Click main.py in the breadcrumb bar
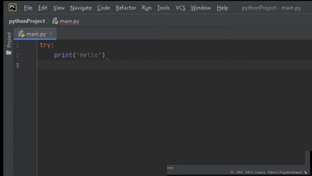Image resolution: width=312 pixels, height=176 pixels. click(x=69, y=21)
